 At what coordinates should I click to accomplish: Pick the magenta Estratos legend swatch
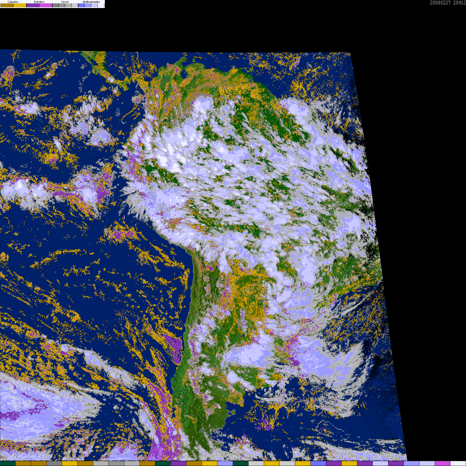[46, 5]
